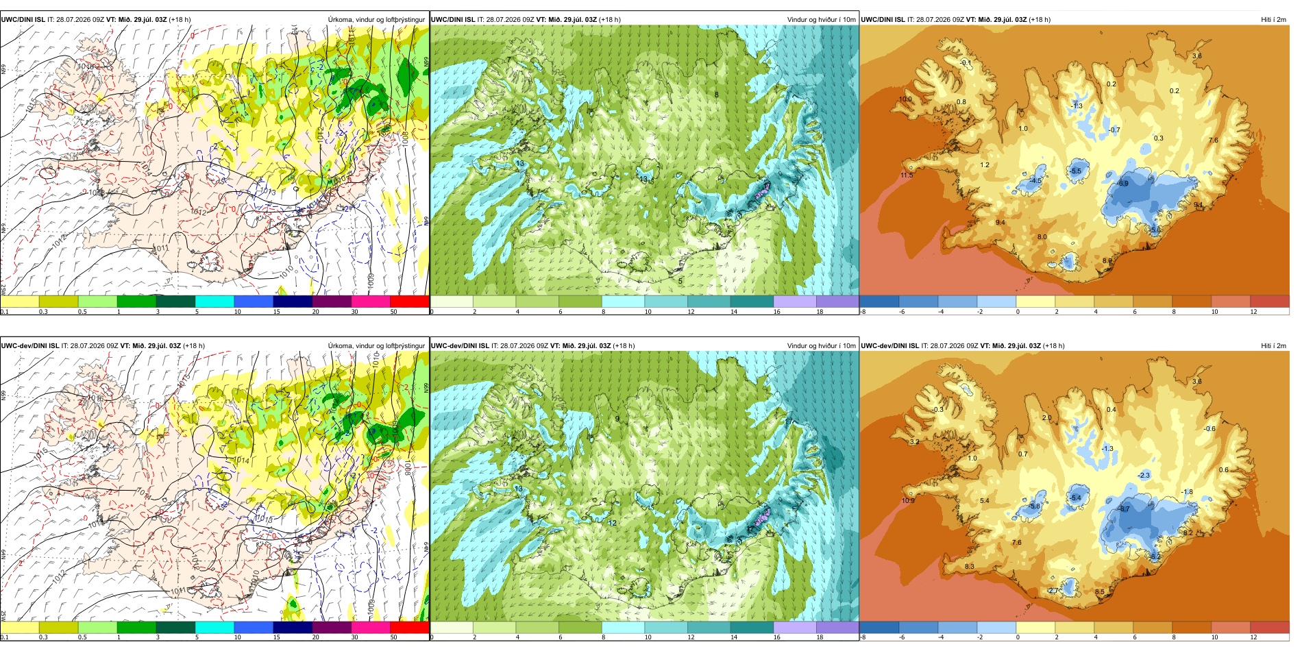Click the magenta 30 swatch in UWC-dev precipitation legend
Screen dimensions: 1302x651
371,627
